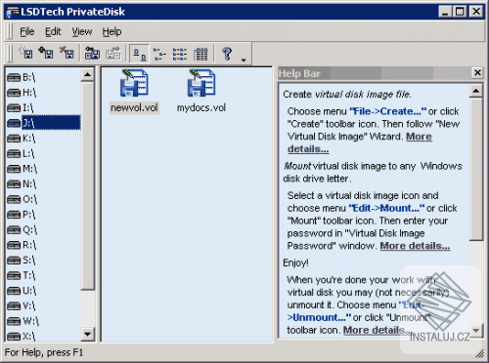Switch to Details view
Image resolution: width=489 pixels, height=363 pixels.
200,54
